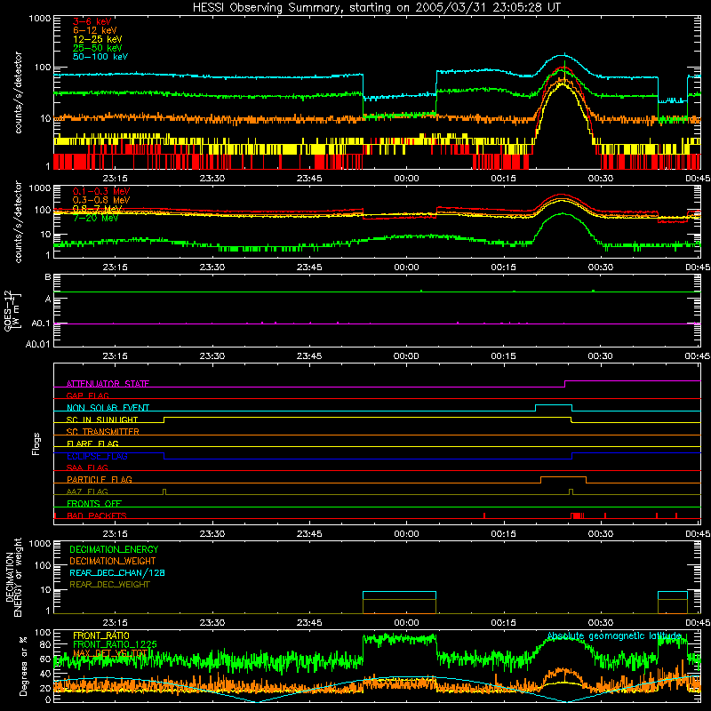Click the attenuator state step-up near 00:24

coord(565,384)
